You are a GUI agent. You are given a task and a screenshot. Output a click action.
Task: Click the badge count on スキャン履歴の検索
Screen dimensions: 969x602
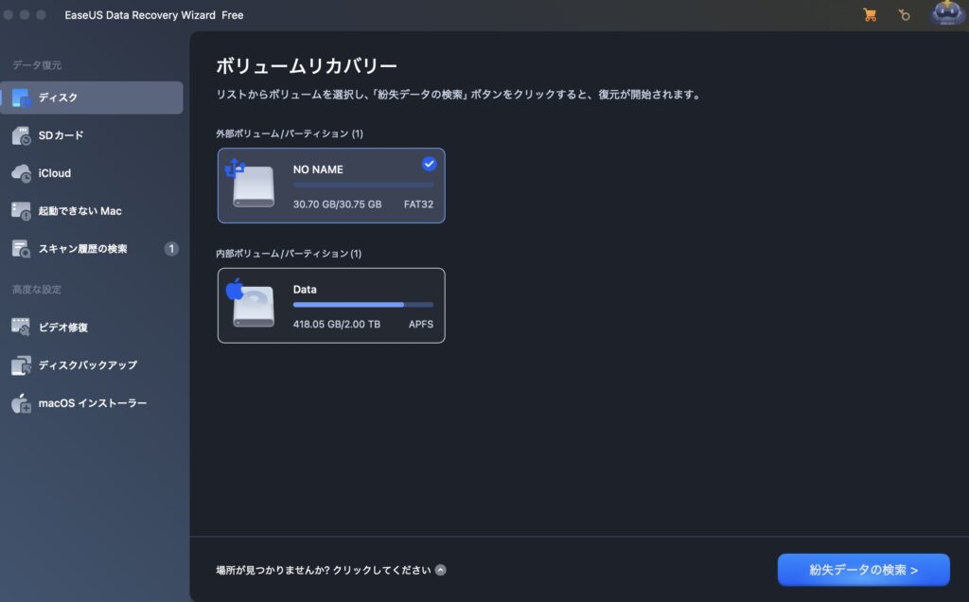[171, 249]
